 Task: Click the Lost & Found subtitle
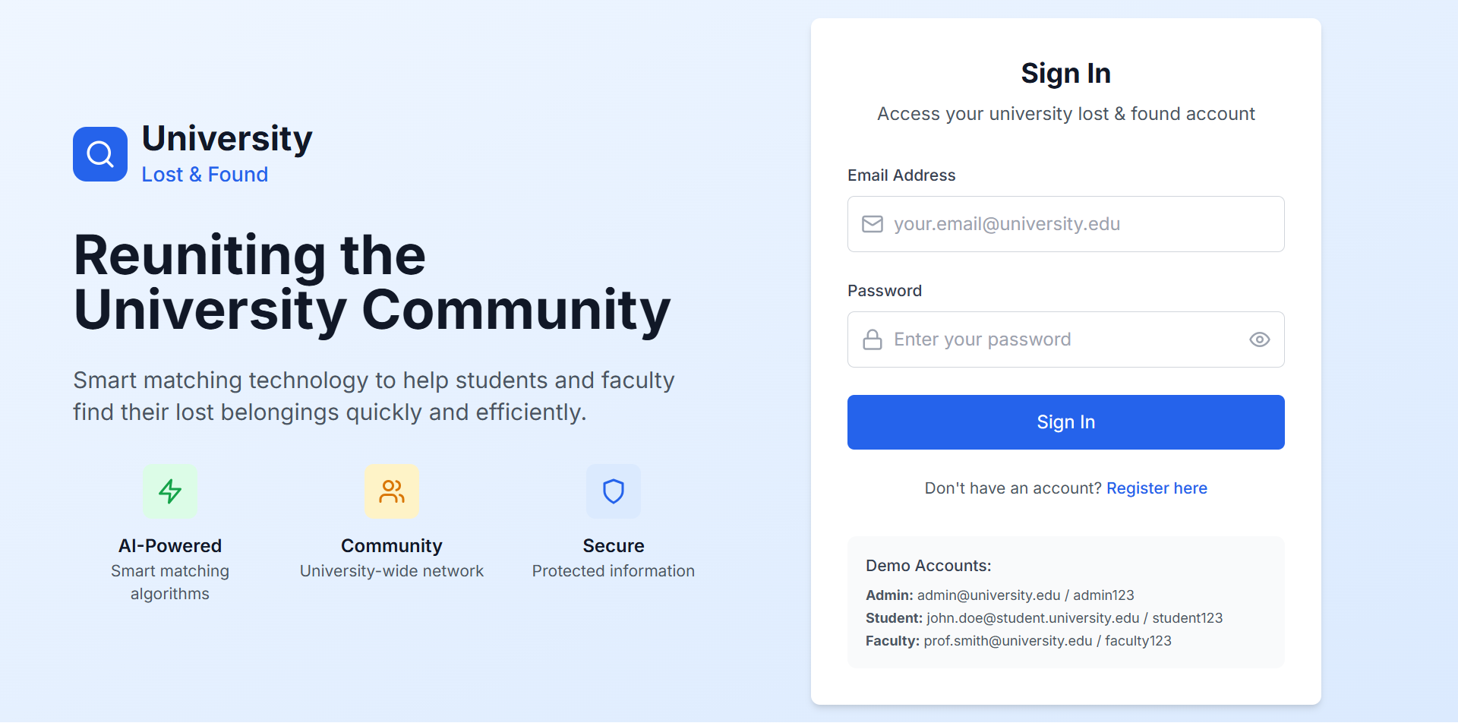pyautogui.click(x=205, y=175)
